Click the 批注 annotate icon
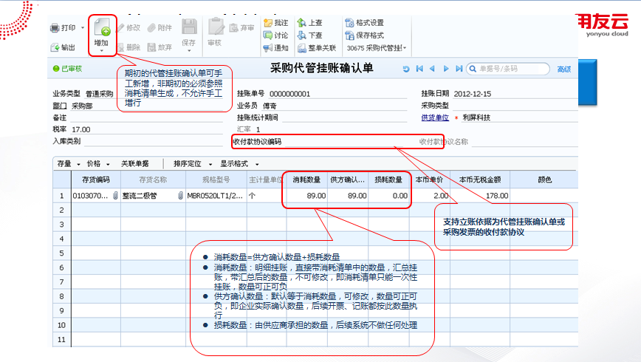The image size is (641, 362). coord(268,22)
